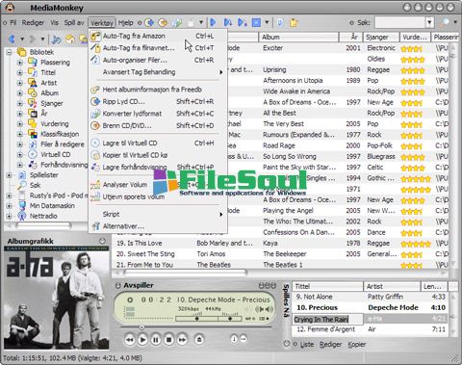Click the search magnifier toolbar icon
This screenshot has height=365, width=462.
point(445,22)
